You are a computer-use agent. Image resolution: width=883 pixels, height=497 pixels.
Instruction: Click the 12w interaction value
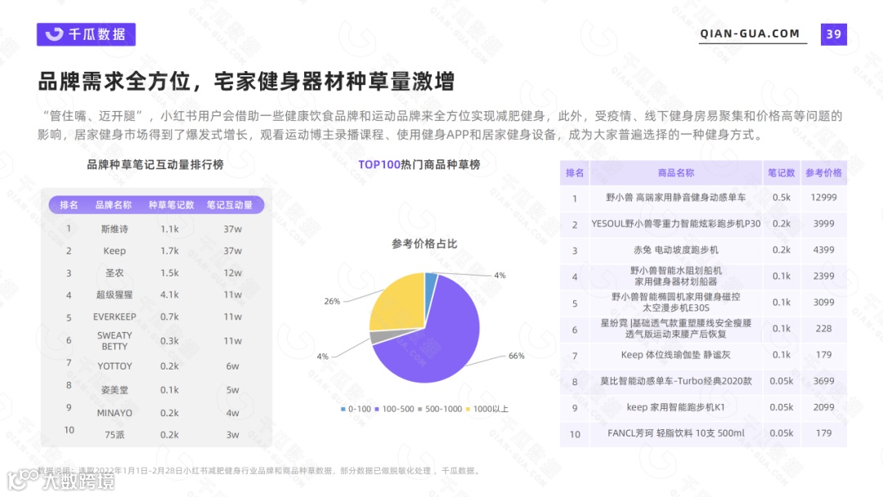point(232,273)
